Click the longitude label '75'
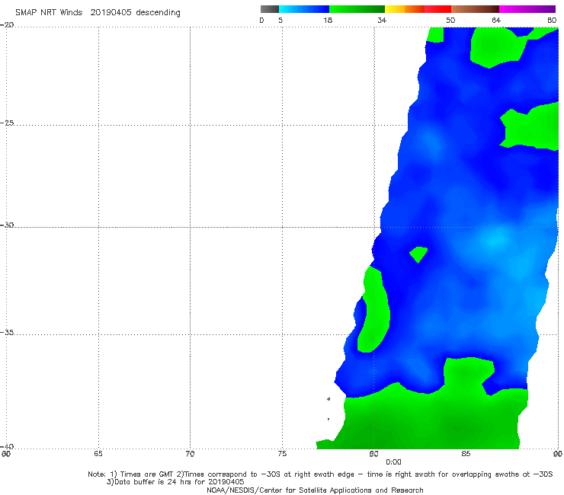564x495 pixels. pyautogui.click(x=282, y=454)
